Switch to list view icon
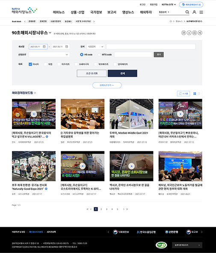This screenshot has width=216, height=253. pyautogui.click(x=199, y=93)
